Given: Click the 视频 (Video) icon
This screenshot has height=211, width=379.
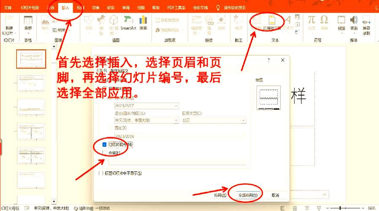Looking at the screenshot, I should 341,20.
